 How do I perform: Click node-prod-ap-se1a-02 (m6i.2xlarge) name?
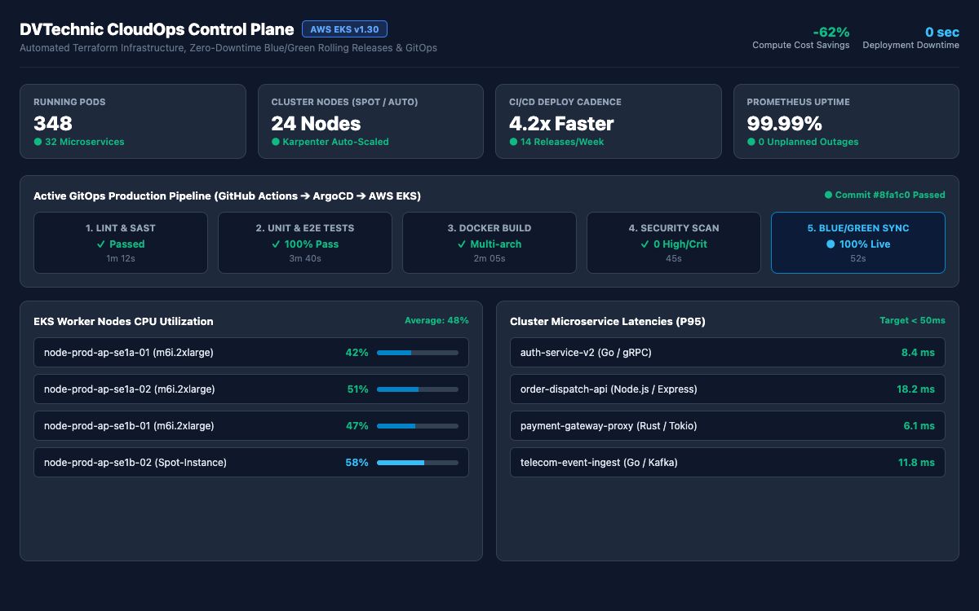(x=129, y=389)
